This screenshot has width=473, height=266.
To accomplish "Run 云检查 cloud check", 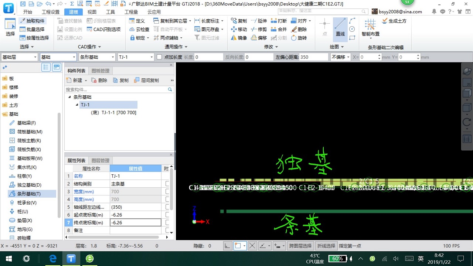I will pyautogui.click(x=139, y=29).
